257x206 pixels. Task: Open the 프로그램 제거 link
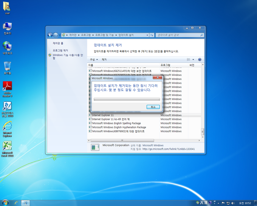[x=60, y=50]
